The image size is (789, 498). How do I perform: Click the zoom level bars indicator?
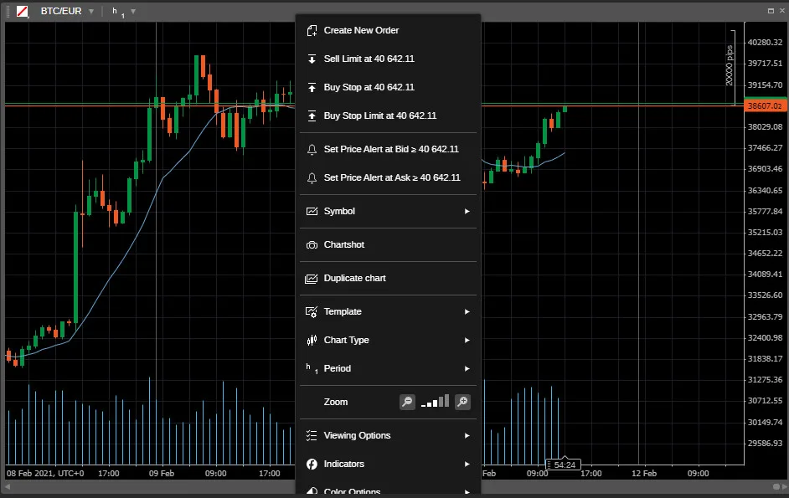pos(436,402)
